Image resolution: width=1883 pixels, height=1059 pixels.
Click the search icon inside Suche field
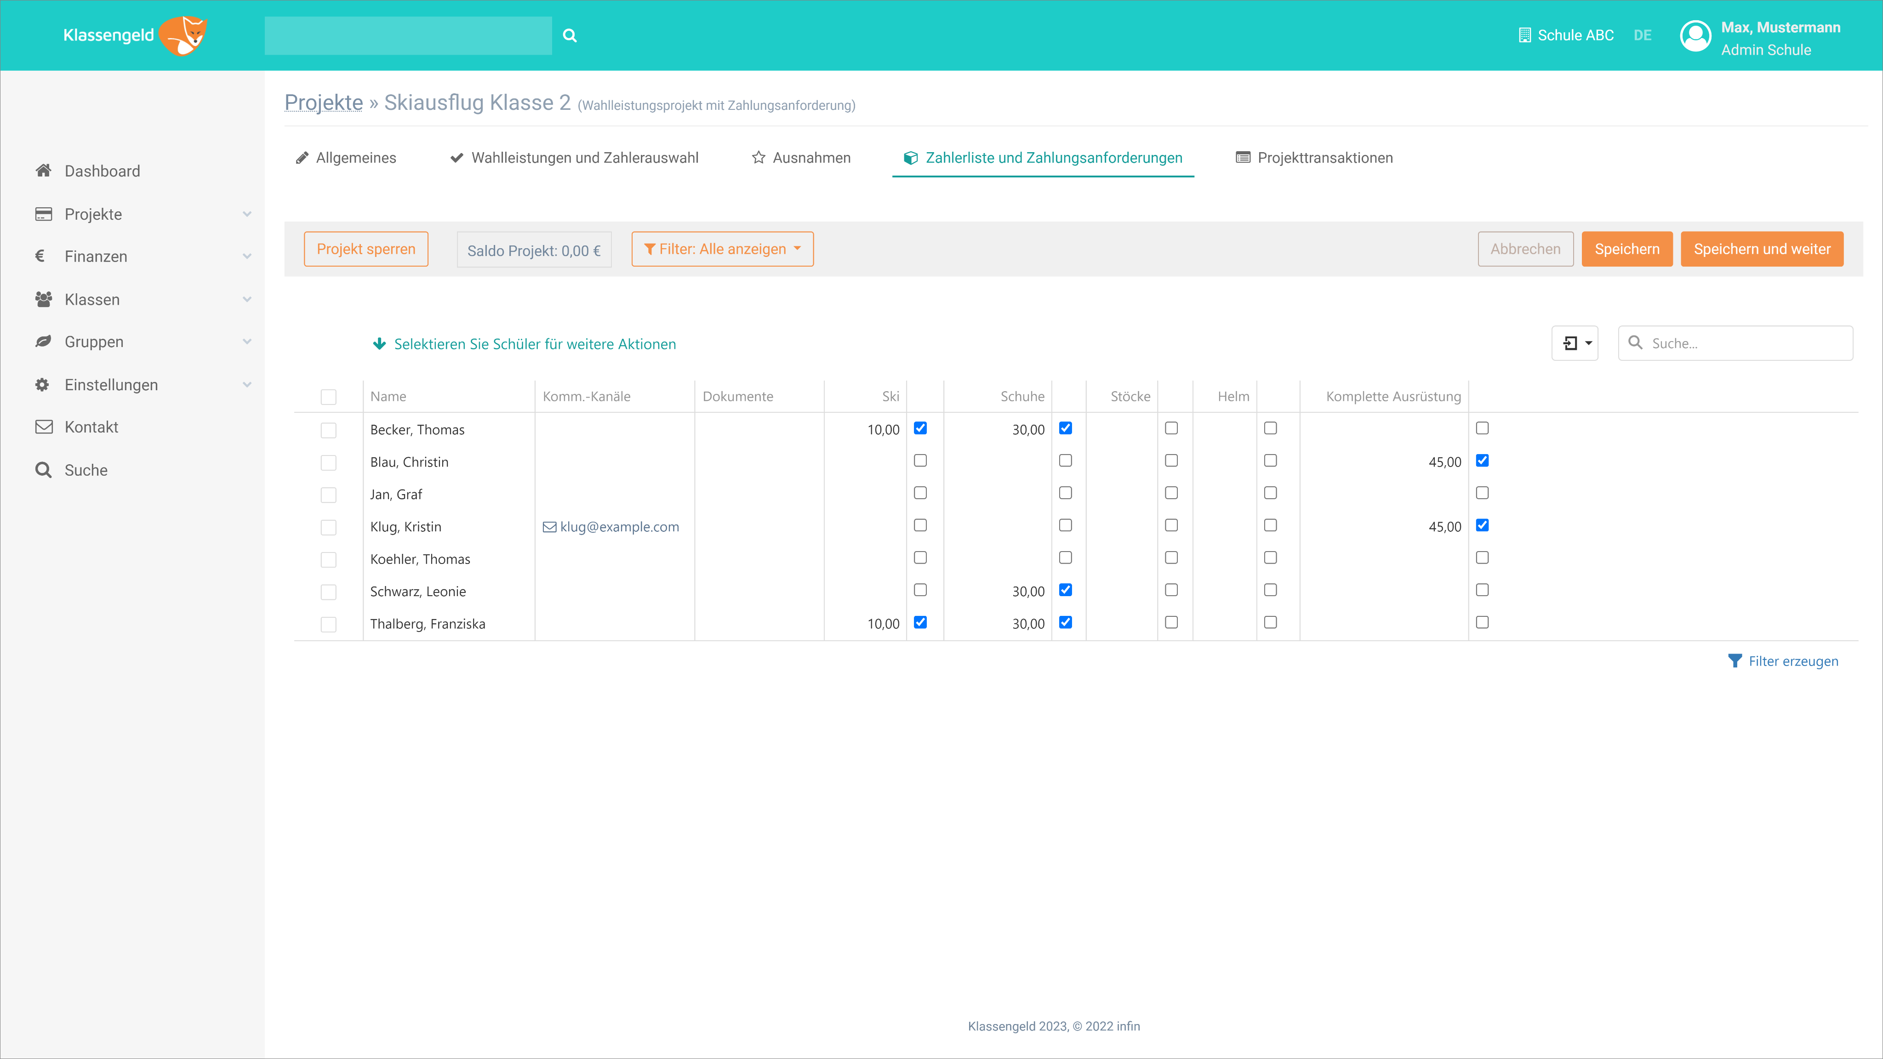point(1635,343)
